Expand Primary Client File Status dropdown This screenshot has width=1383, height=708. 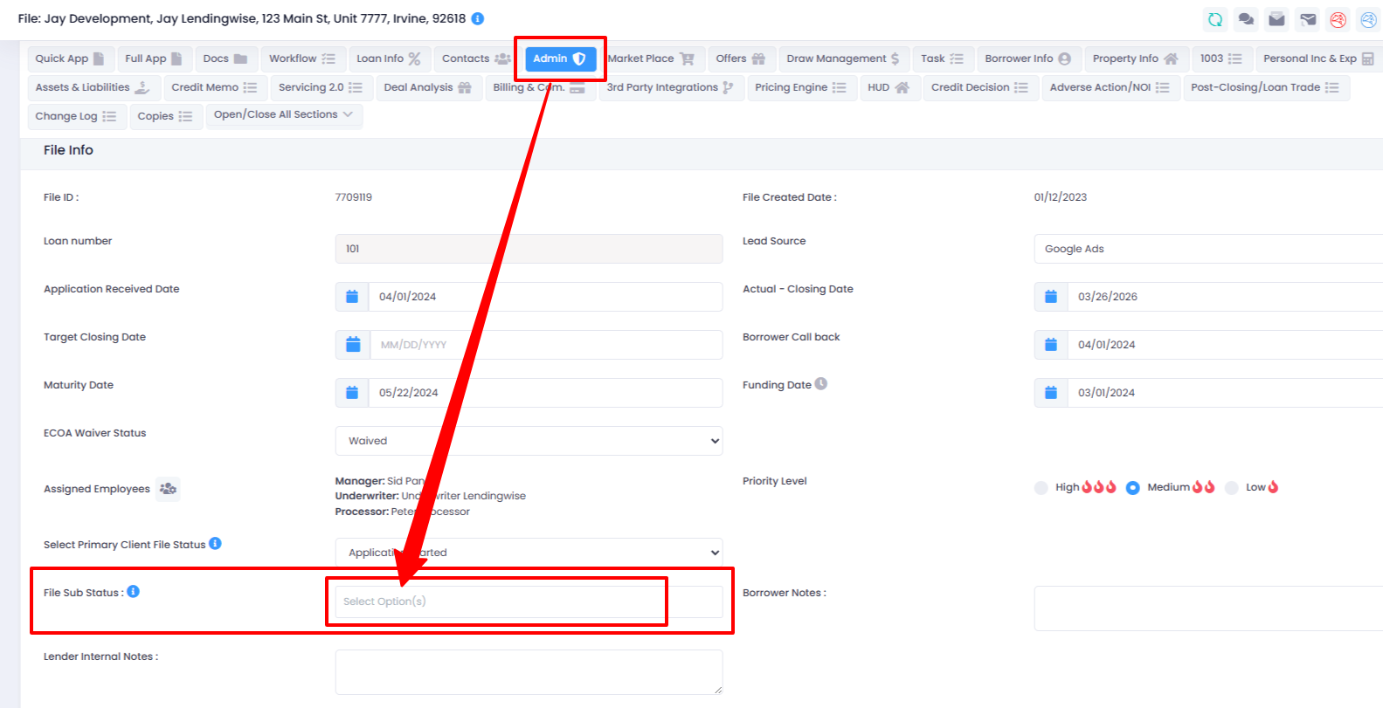(529, 553)
